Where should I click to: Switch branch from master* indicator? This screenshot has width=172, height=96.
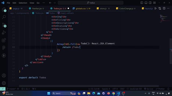[11, 89]
